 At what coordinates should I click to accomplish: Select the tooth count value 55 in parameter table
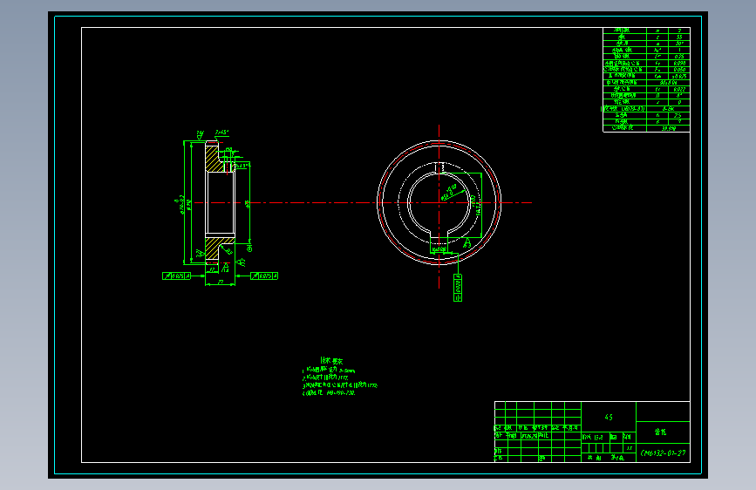679,37
